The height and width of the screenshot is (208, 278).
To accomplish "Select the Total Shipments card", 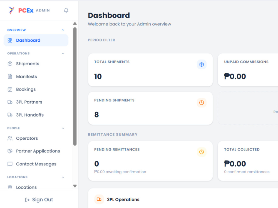I will [x=150, y=70].
